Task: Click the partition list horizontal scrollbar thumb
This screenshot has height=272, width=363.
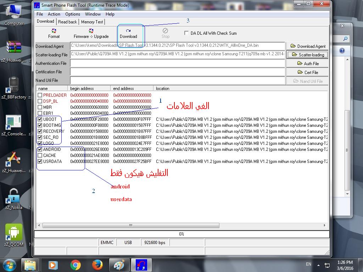Action: pyautogui.click(x=131, y=225)
